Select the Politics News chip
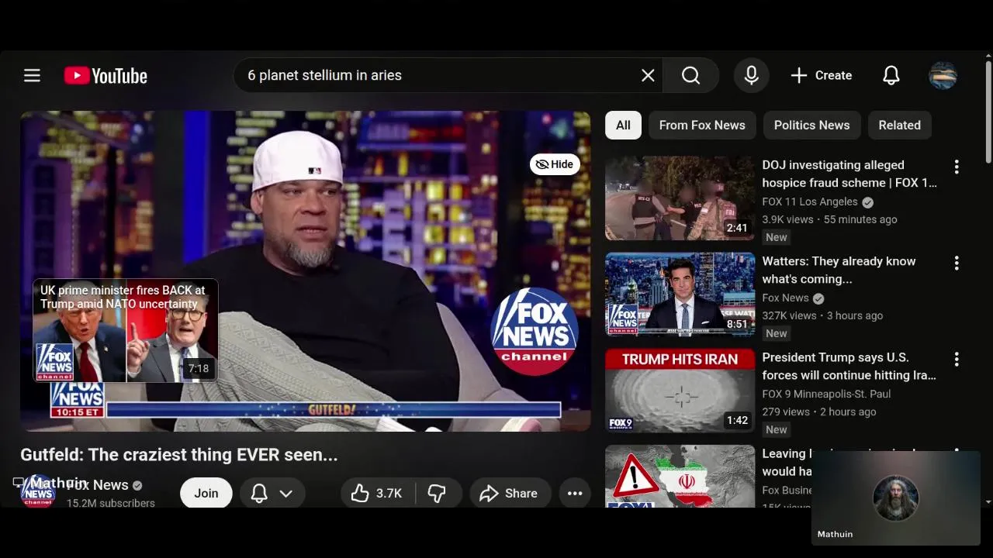Image resolution: width=993 pixels, height=558 pixels. (x=811, y=125)
